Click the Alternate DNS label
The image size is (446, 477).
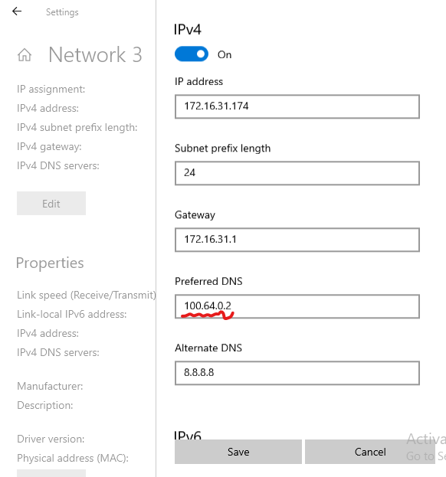pyautogui.click(x=208, y=348)
